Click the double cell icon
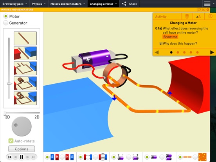 tap(169, 157)
